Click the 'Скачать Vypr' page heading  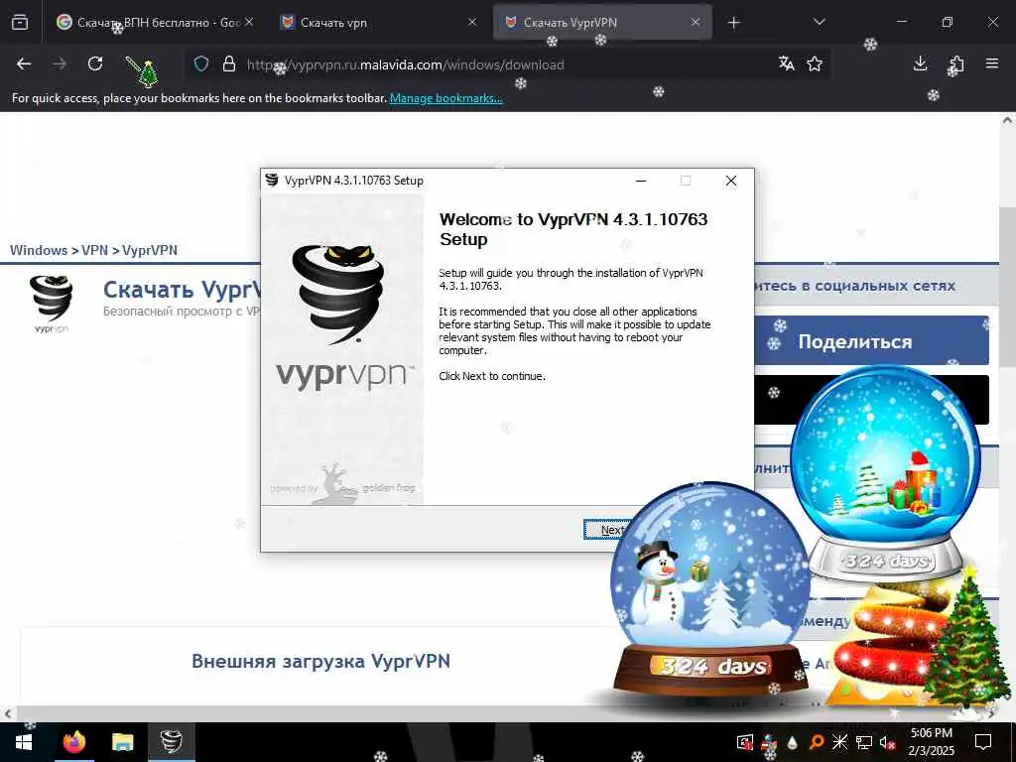[x=182, y=290]
